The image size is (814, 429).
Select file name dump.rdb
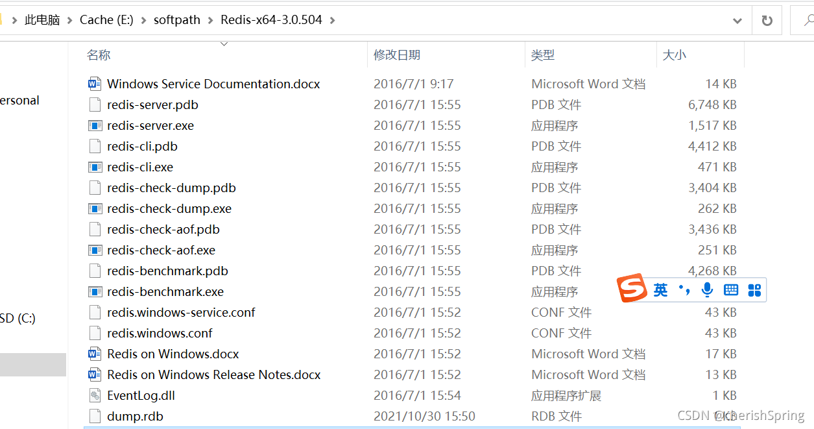135,416
